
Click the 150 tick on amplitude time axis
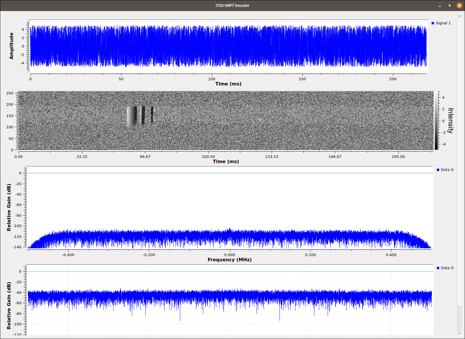[302, 79]
